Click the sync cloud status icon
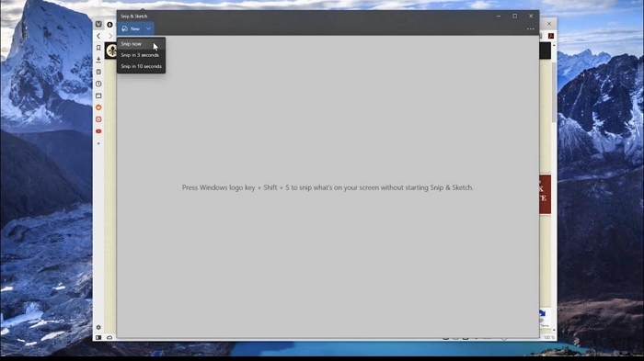 (x=109, y=337)
